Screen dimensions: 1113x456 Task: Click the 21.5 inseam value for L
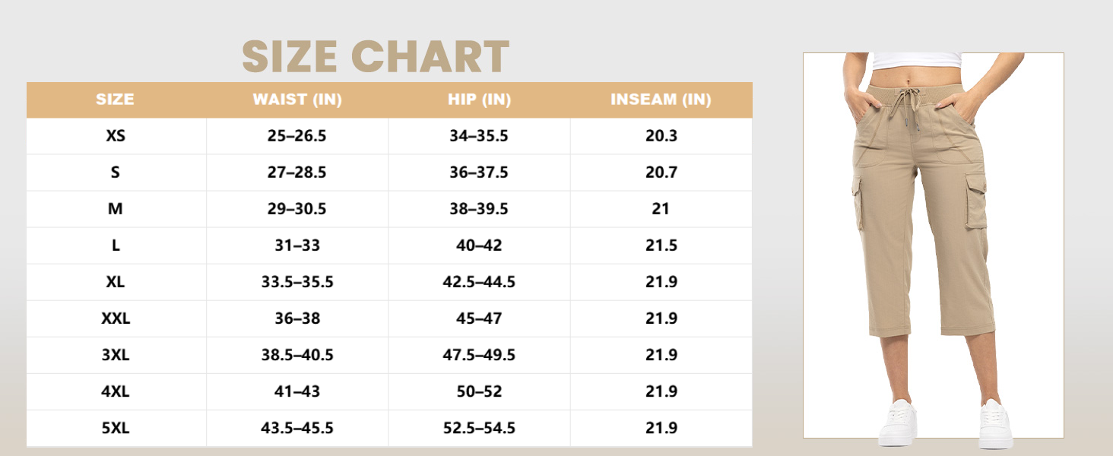661,245
